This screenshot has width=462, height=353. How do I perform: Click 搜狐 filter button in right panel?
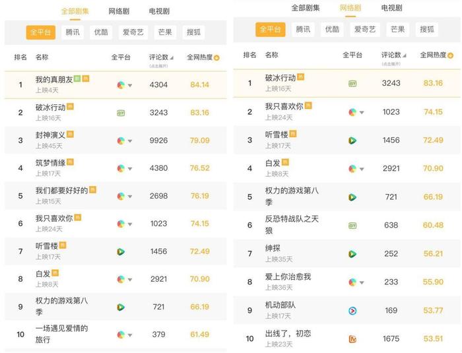click(427, 30)
